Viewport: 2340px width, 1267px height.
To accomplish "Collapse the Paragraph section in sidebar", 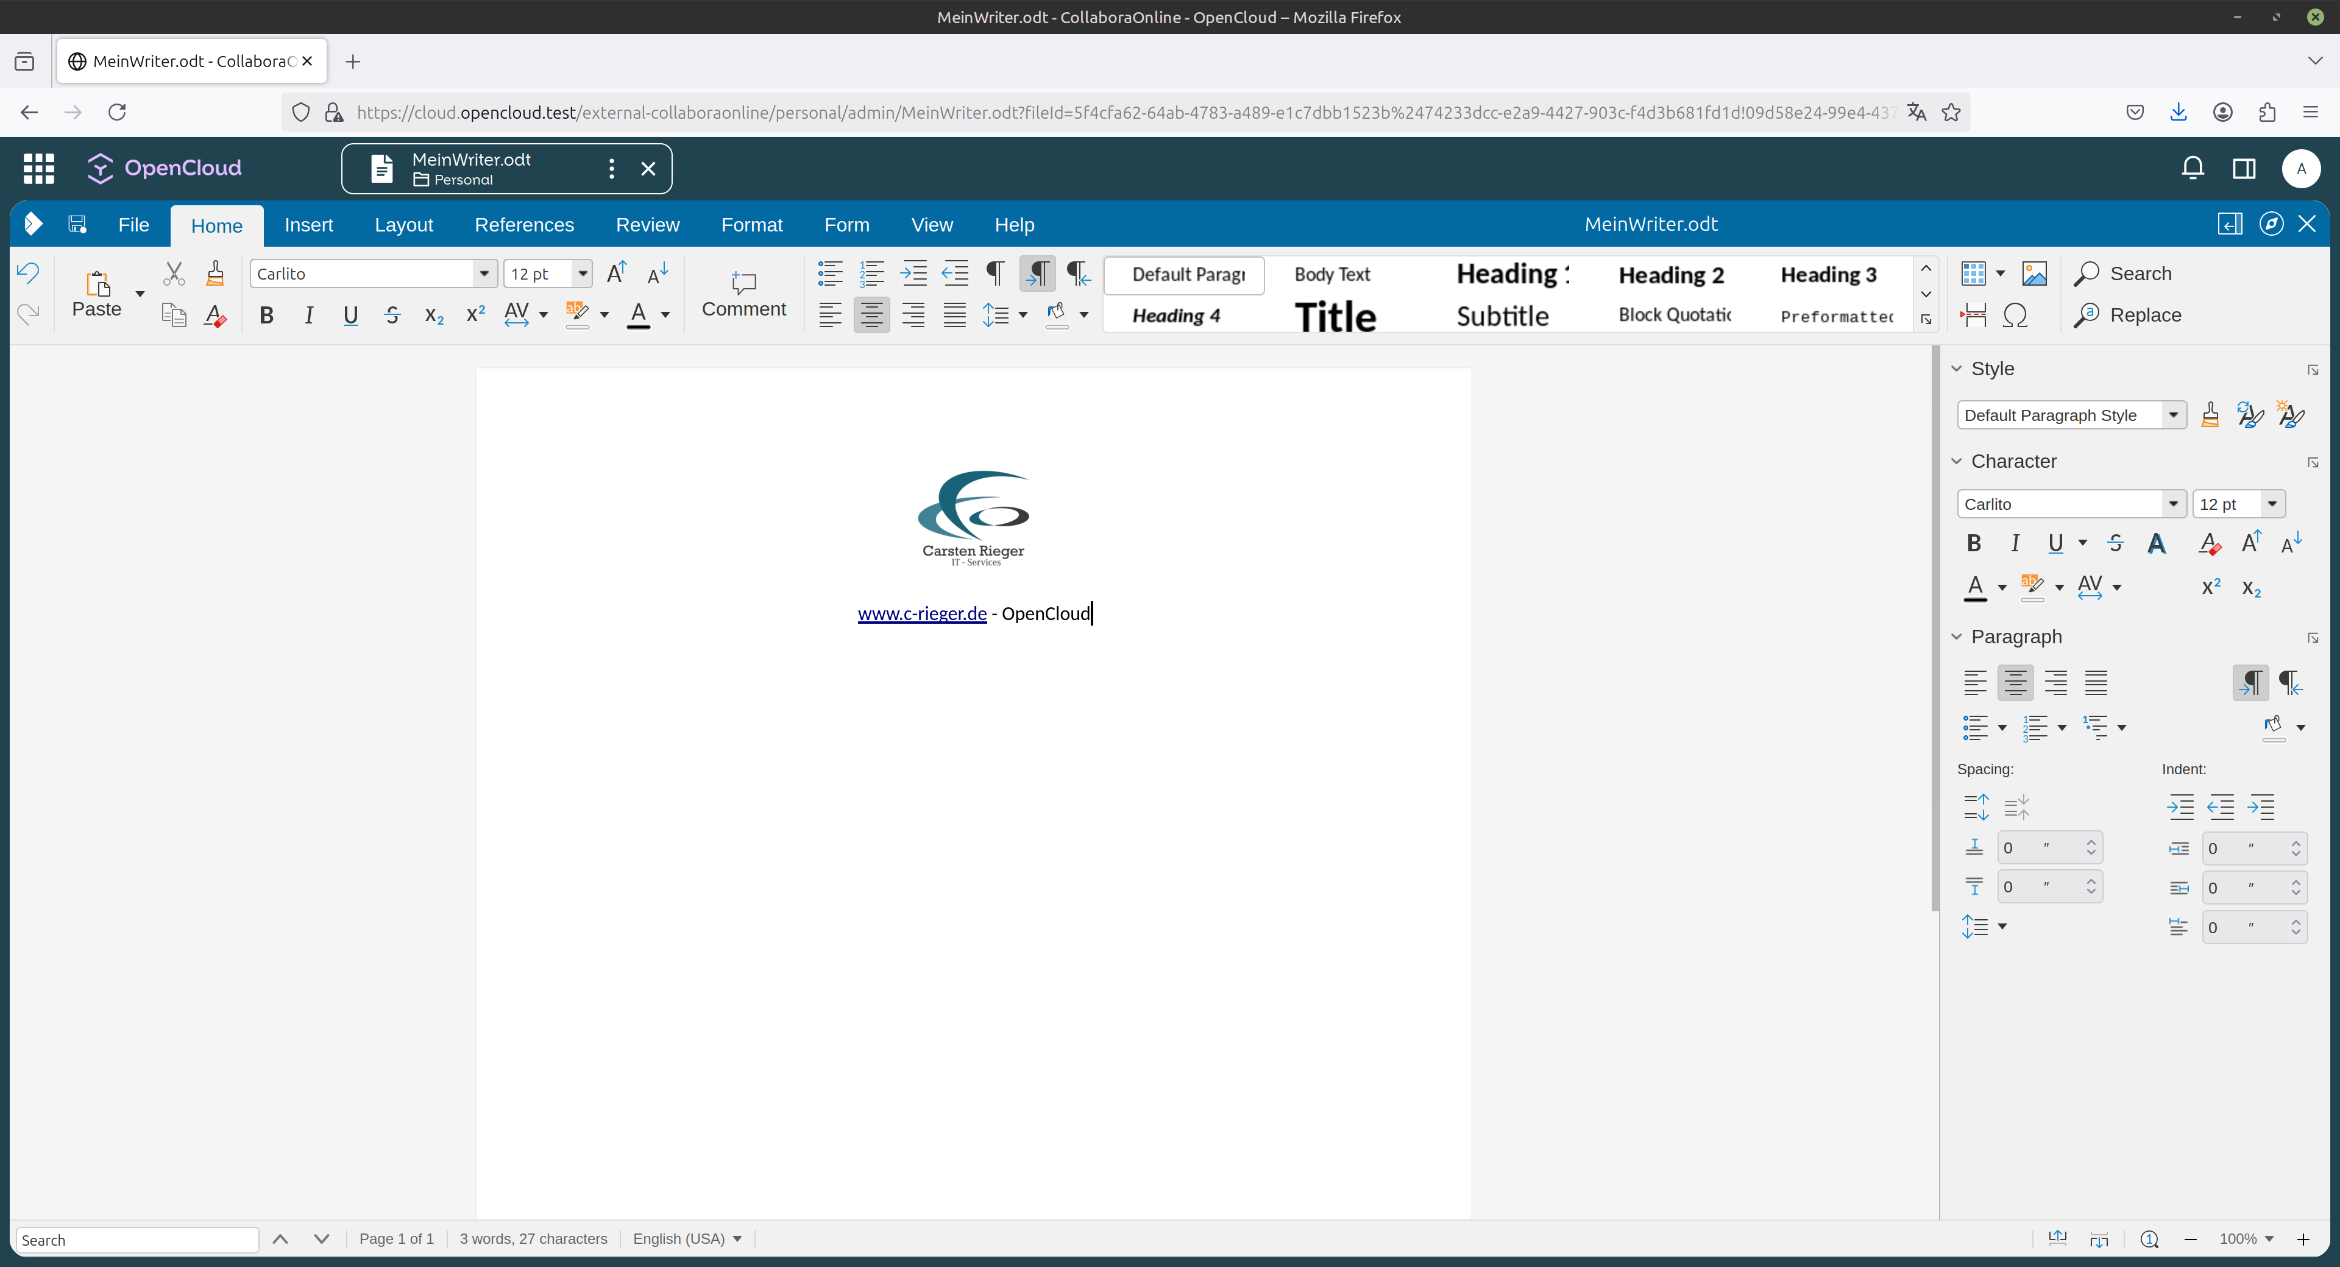I will pyautogui.click(x=1957, y=637).
